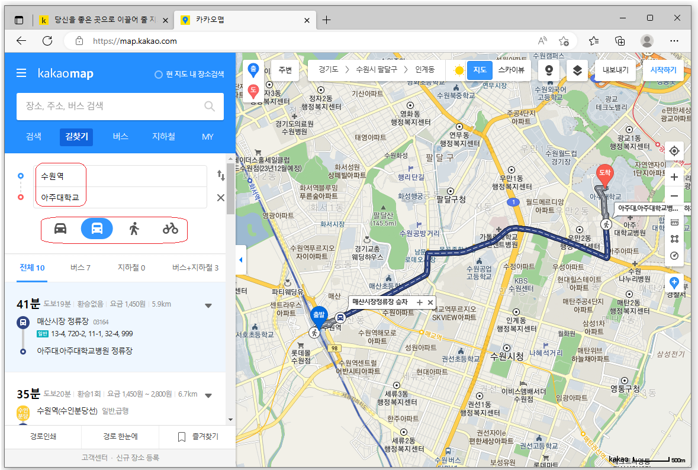Expand the 41분 route details
The width and height of the screenshot is (698, 470).
pos(208,306)
